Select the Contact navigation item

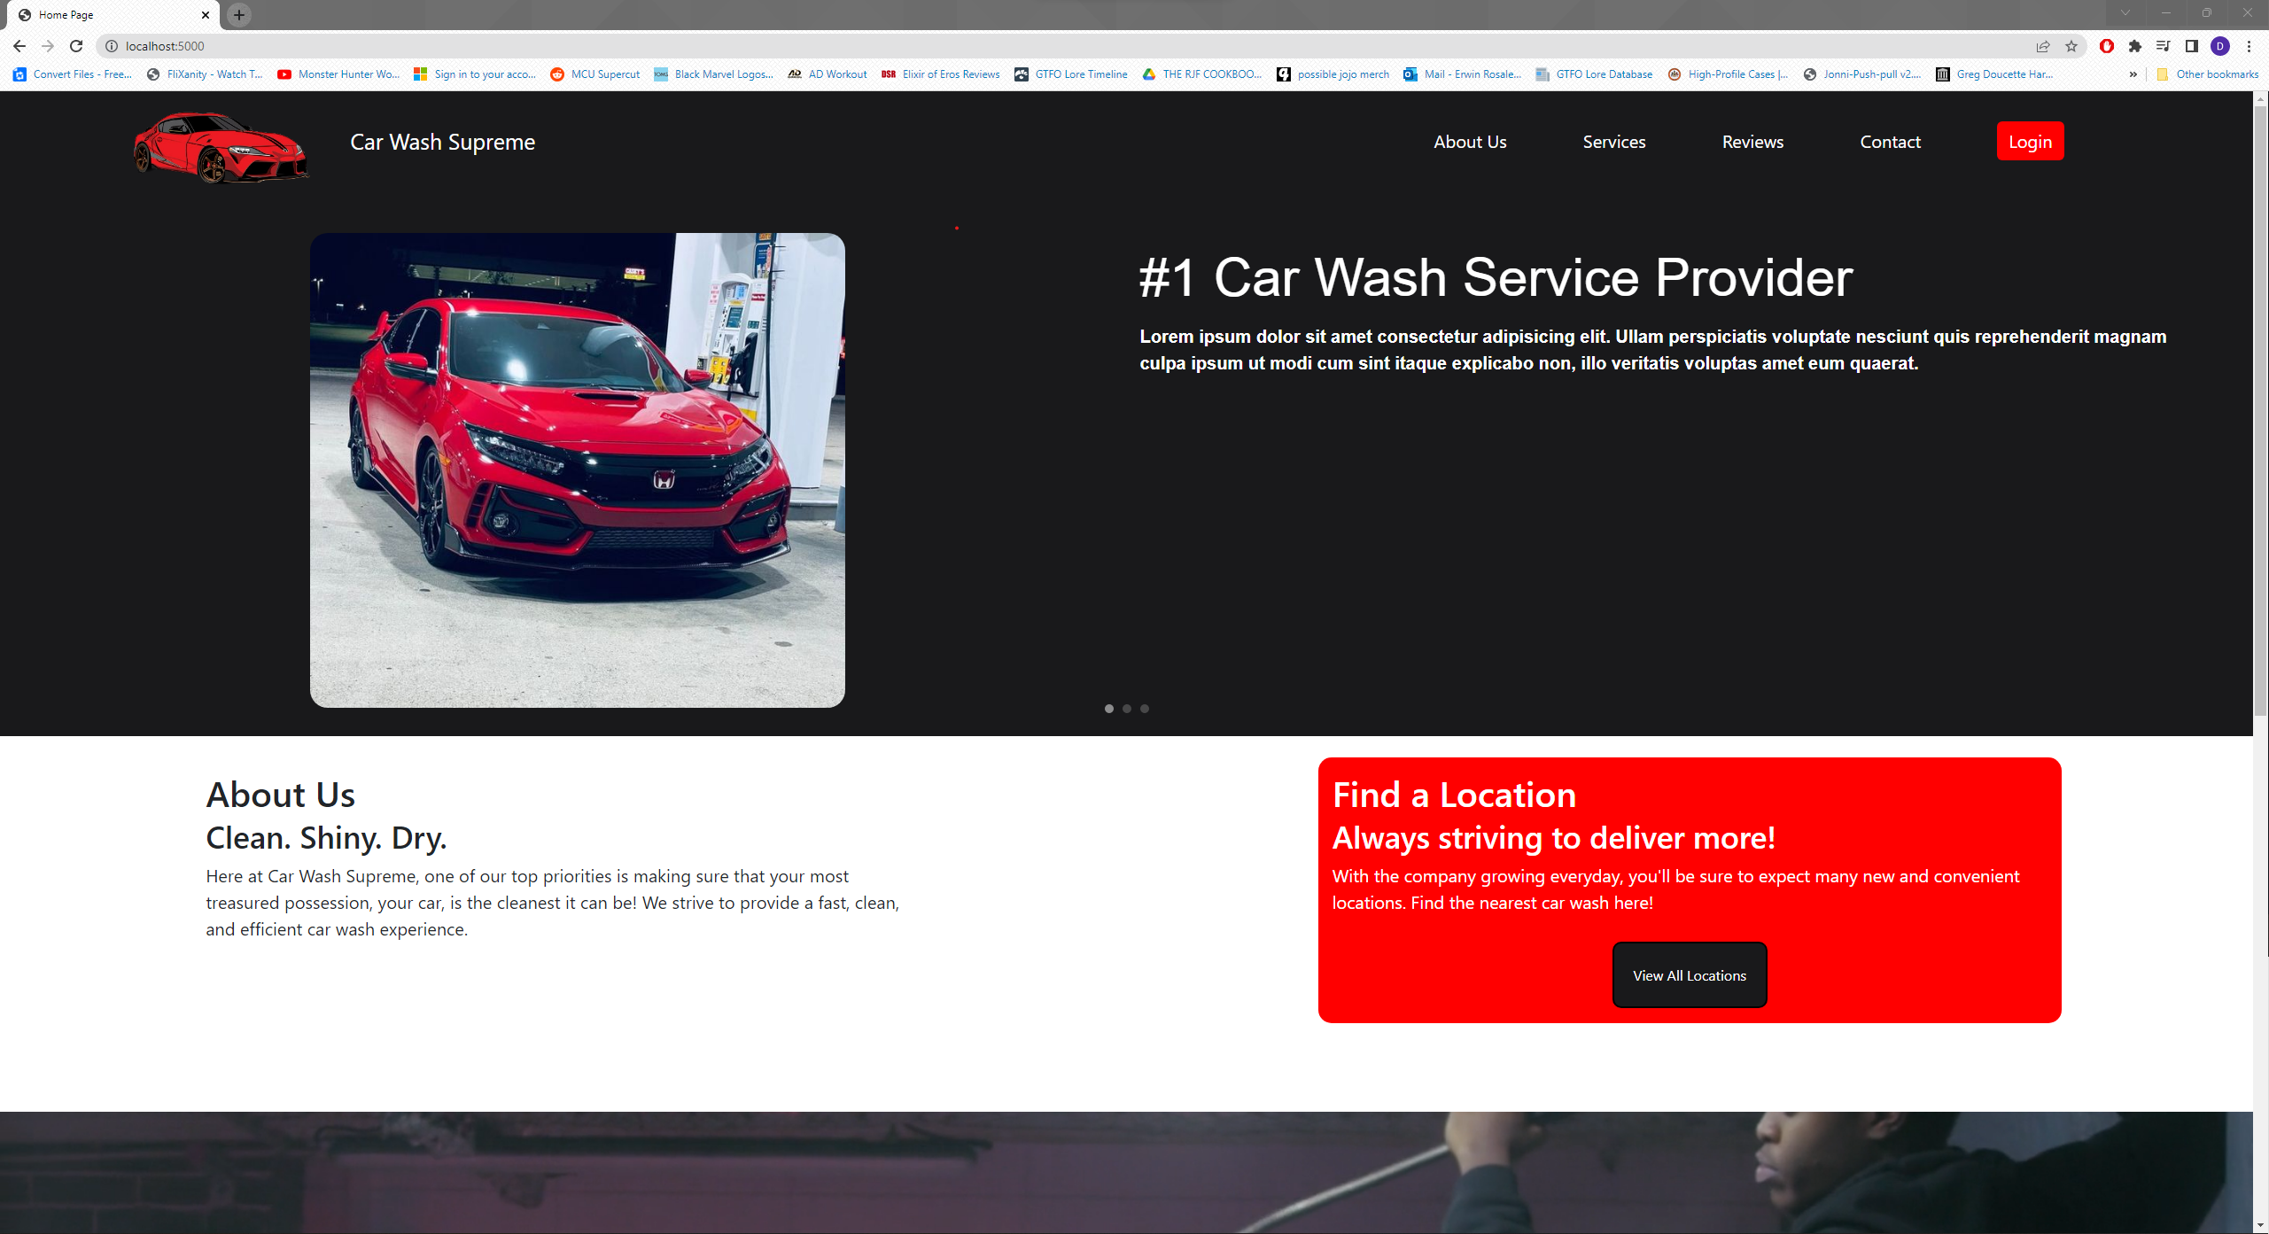[1890, 142]
